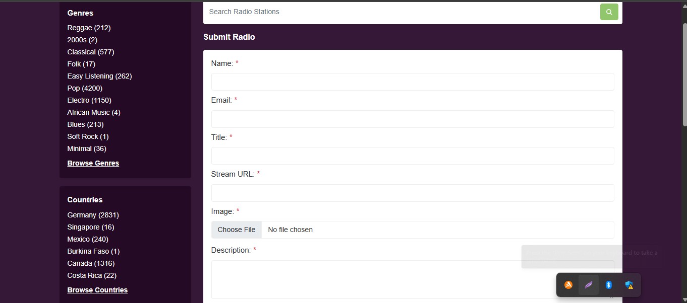Click into the Email input field
The image size is (687, 303).
pyautogui.click(x=412, y=119)
